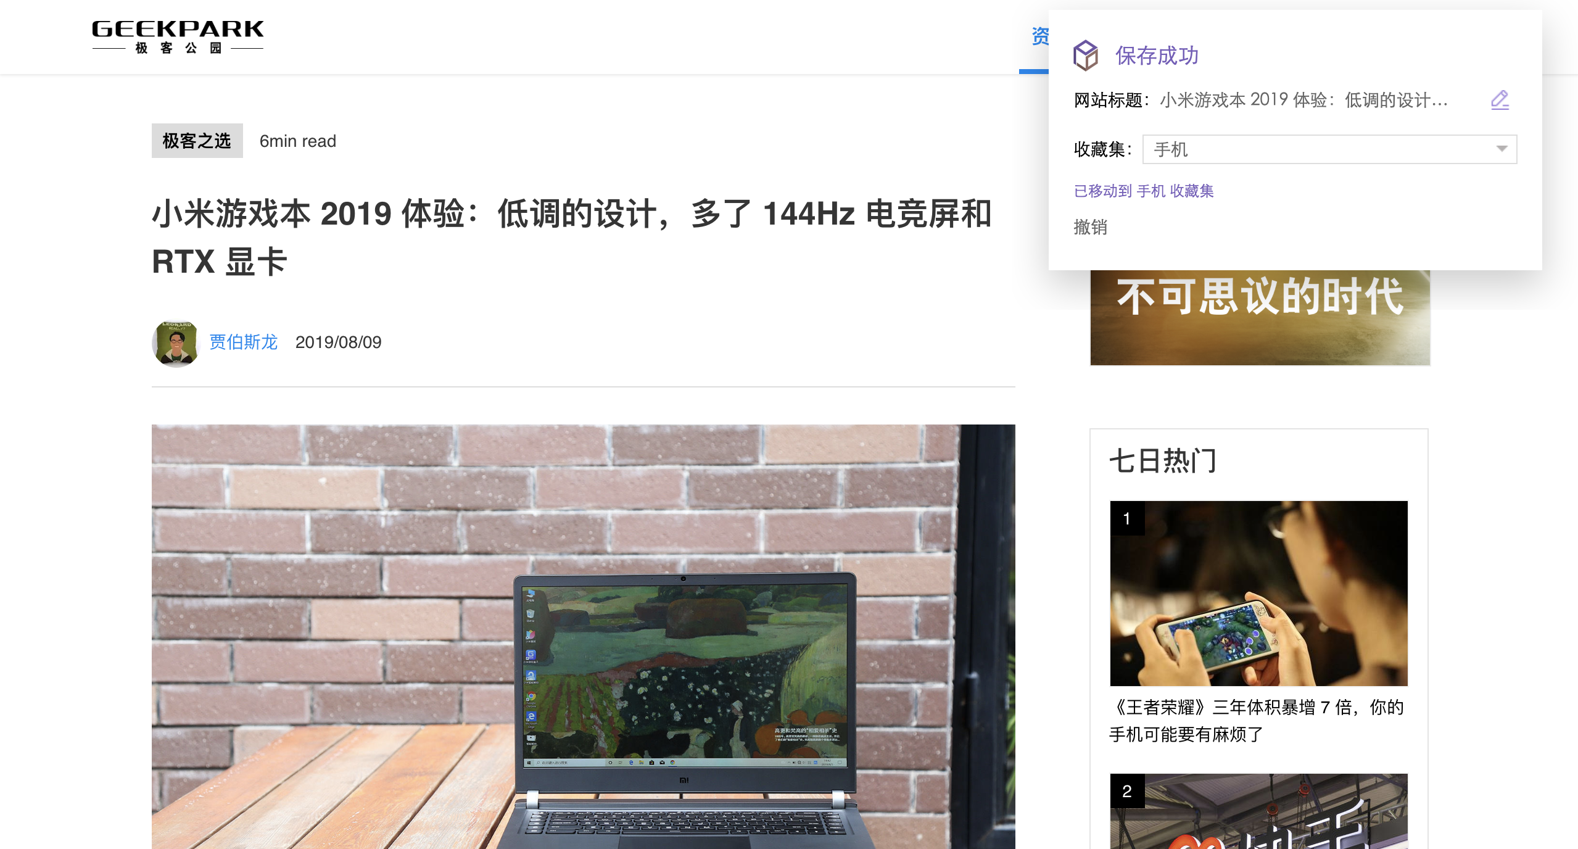Image resolution: width=1578 pixels, height=849 pixels.
Task: Click the 极客之选 category tag
Action: (197, 141)
